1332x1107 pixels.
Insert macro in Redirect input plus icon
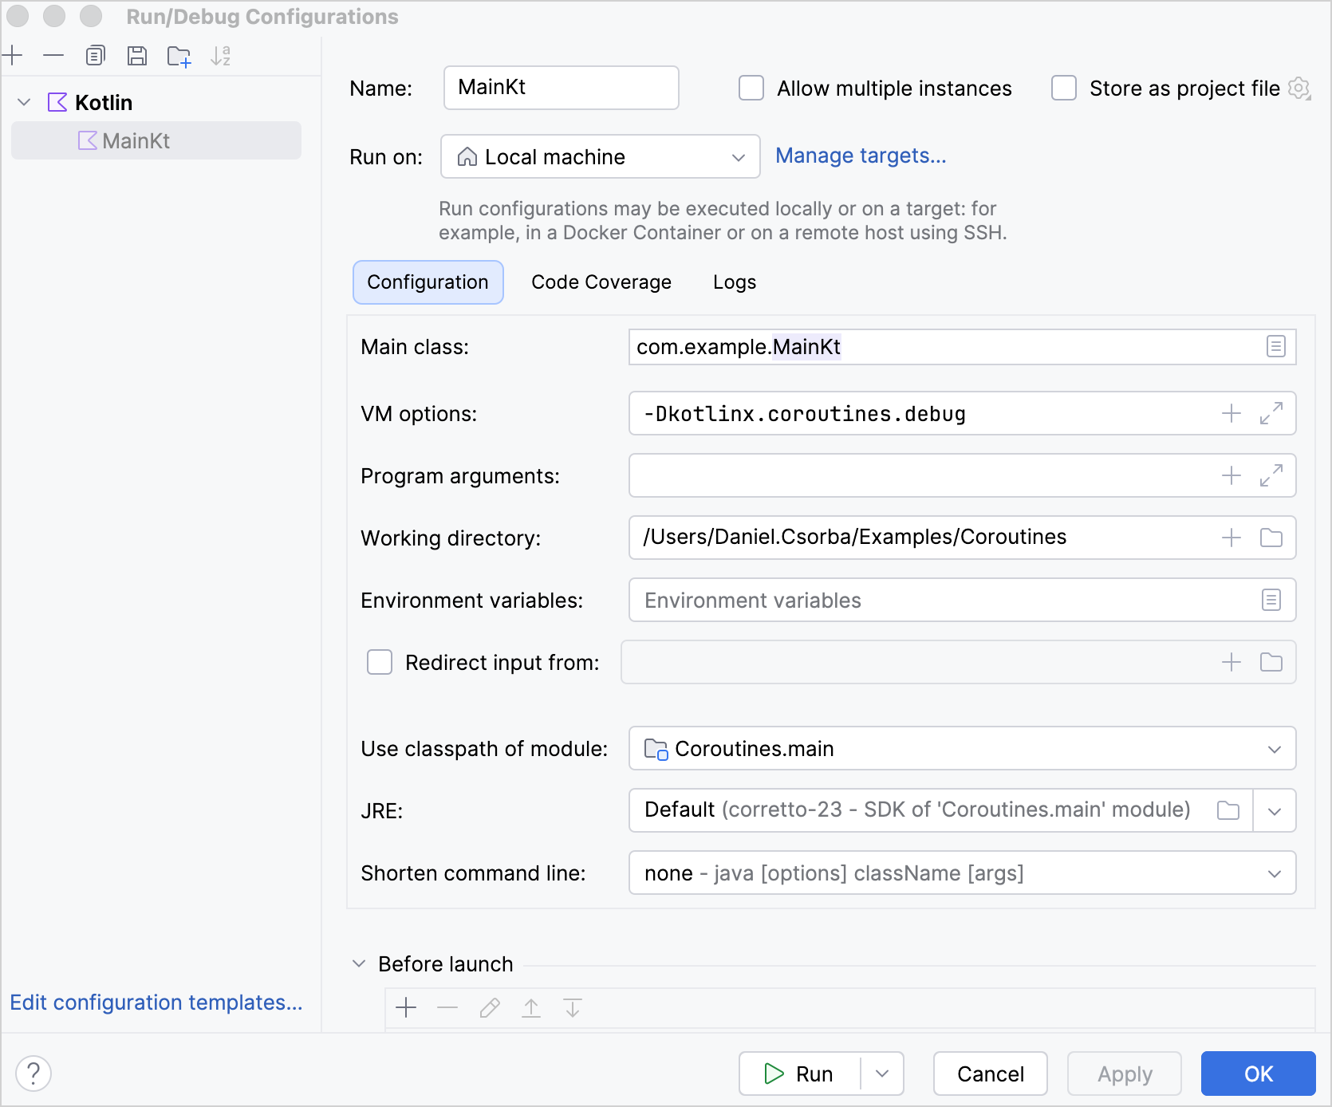(1232, 662)
